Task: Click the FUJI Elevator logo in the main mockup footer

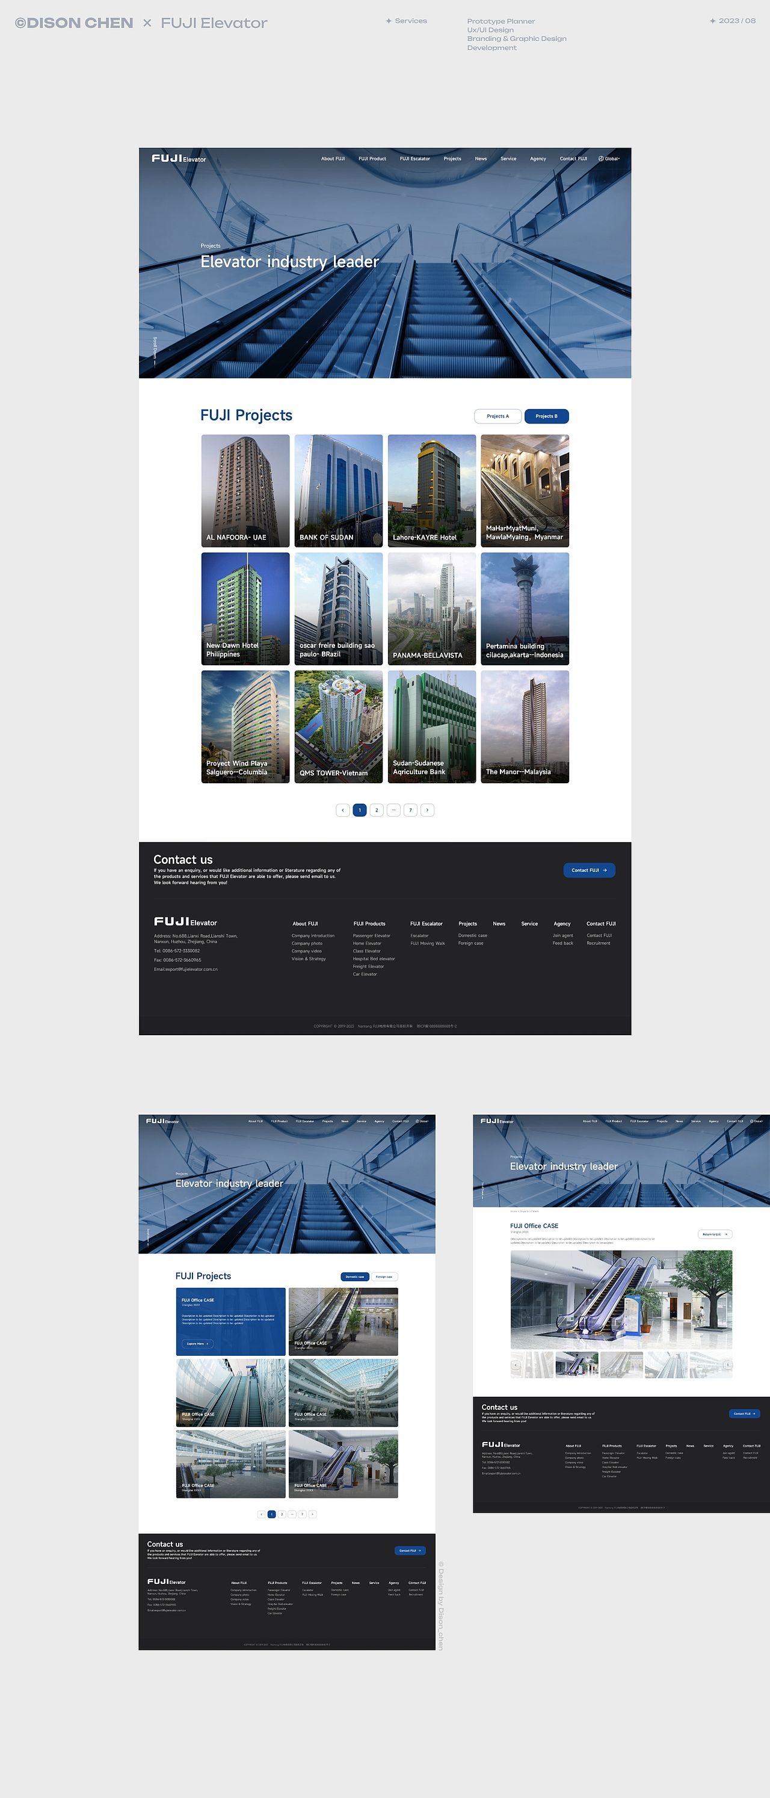Action: point(186,922)
